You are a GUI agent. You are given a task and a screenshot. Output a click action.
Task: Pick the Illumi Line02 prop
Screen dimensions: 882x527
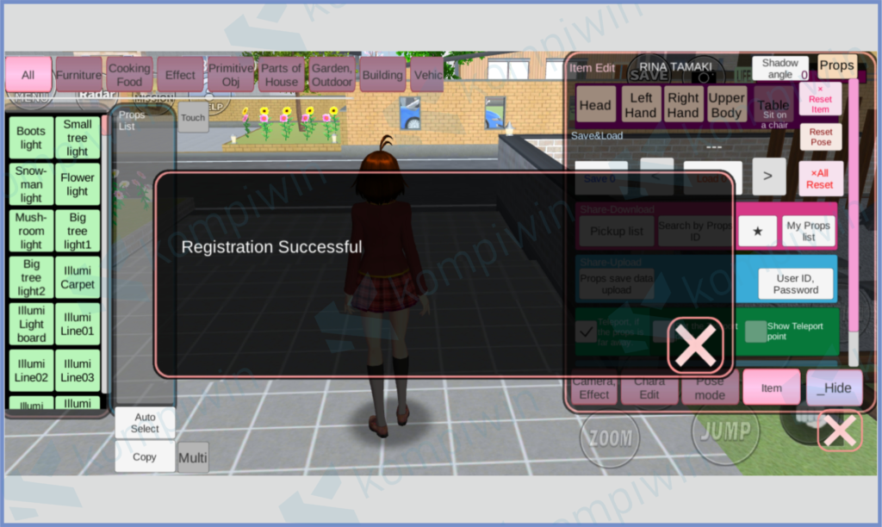coord(31,370)
